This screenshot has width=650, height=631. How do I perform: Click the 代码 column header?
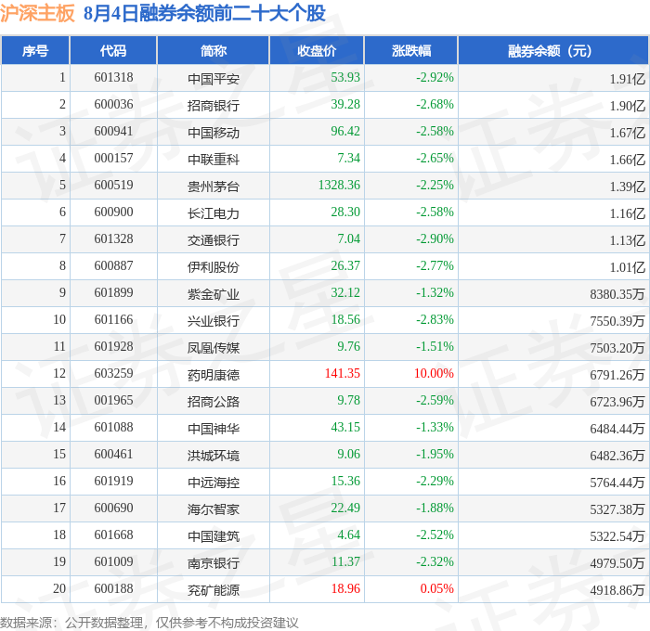(113, 50)
